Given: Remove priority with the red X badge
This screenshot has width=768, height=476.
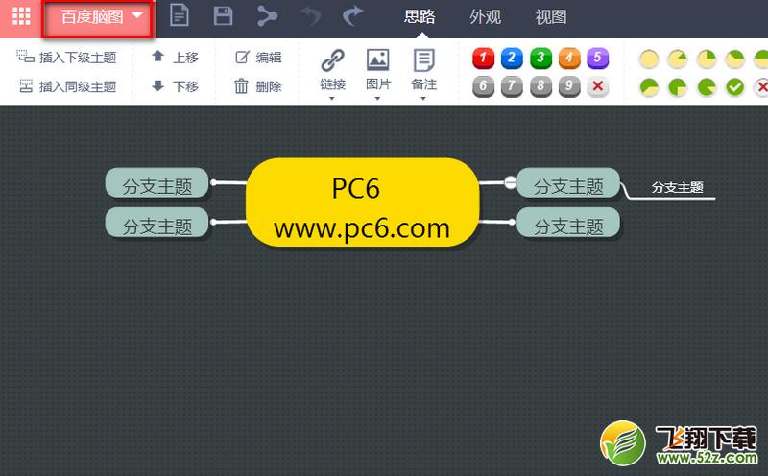Looking at the screenshot, I should pyautogui.click(x=597, y=86).
